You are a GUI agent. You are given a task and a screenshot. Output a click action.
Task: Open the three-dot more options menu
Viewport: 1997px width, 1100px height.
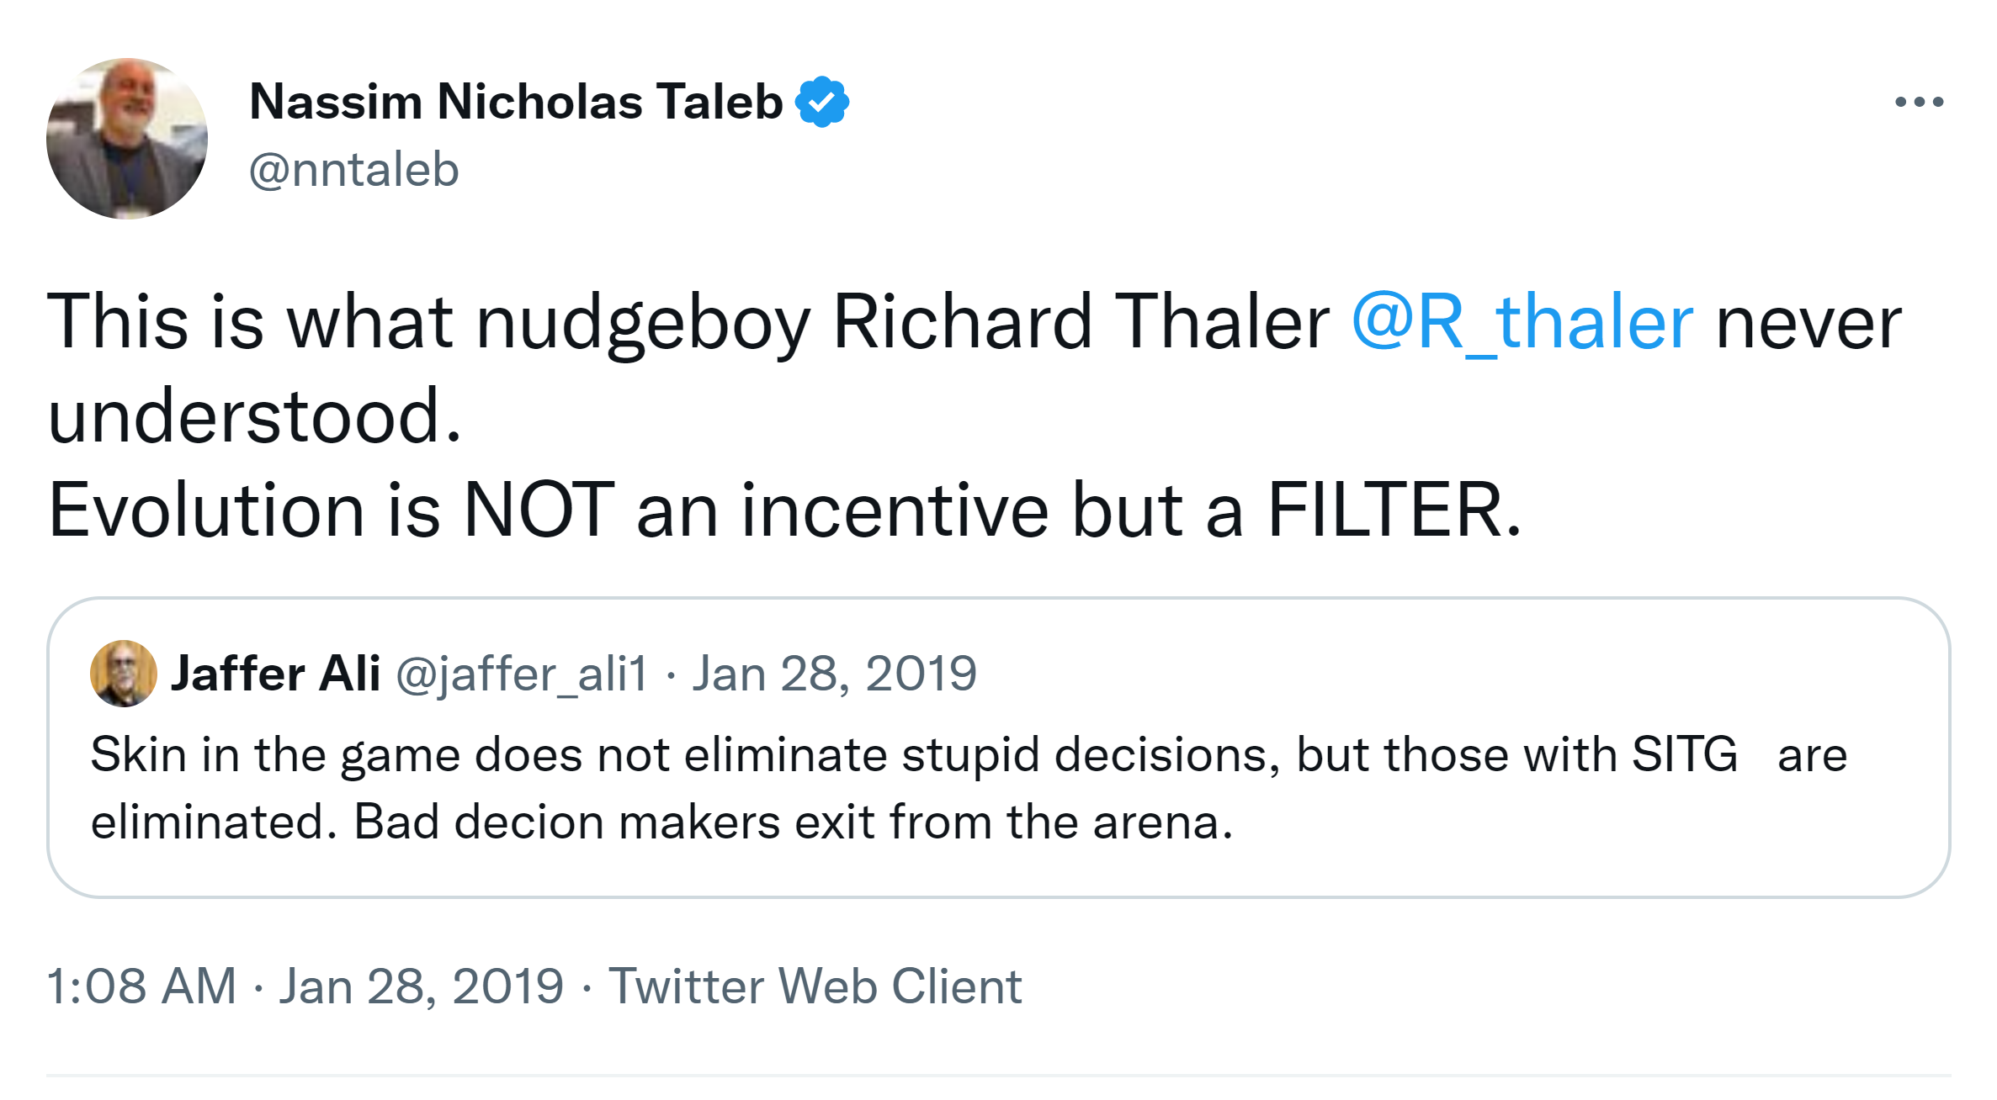click(1919, 102)
